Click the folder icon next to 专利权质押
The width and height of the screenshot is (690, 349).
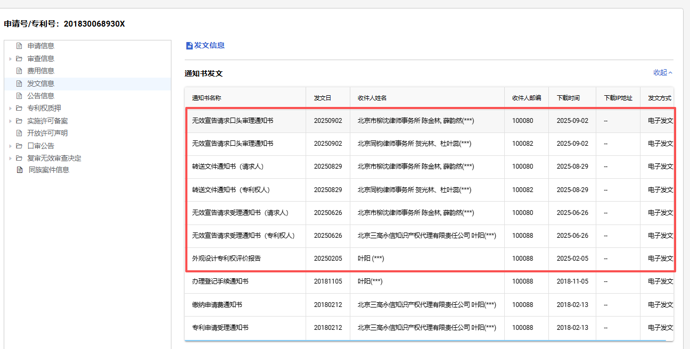[19, 109]
